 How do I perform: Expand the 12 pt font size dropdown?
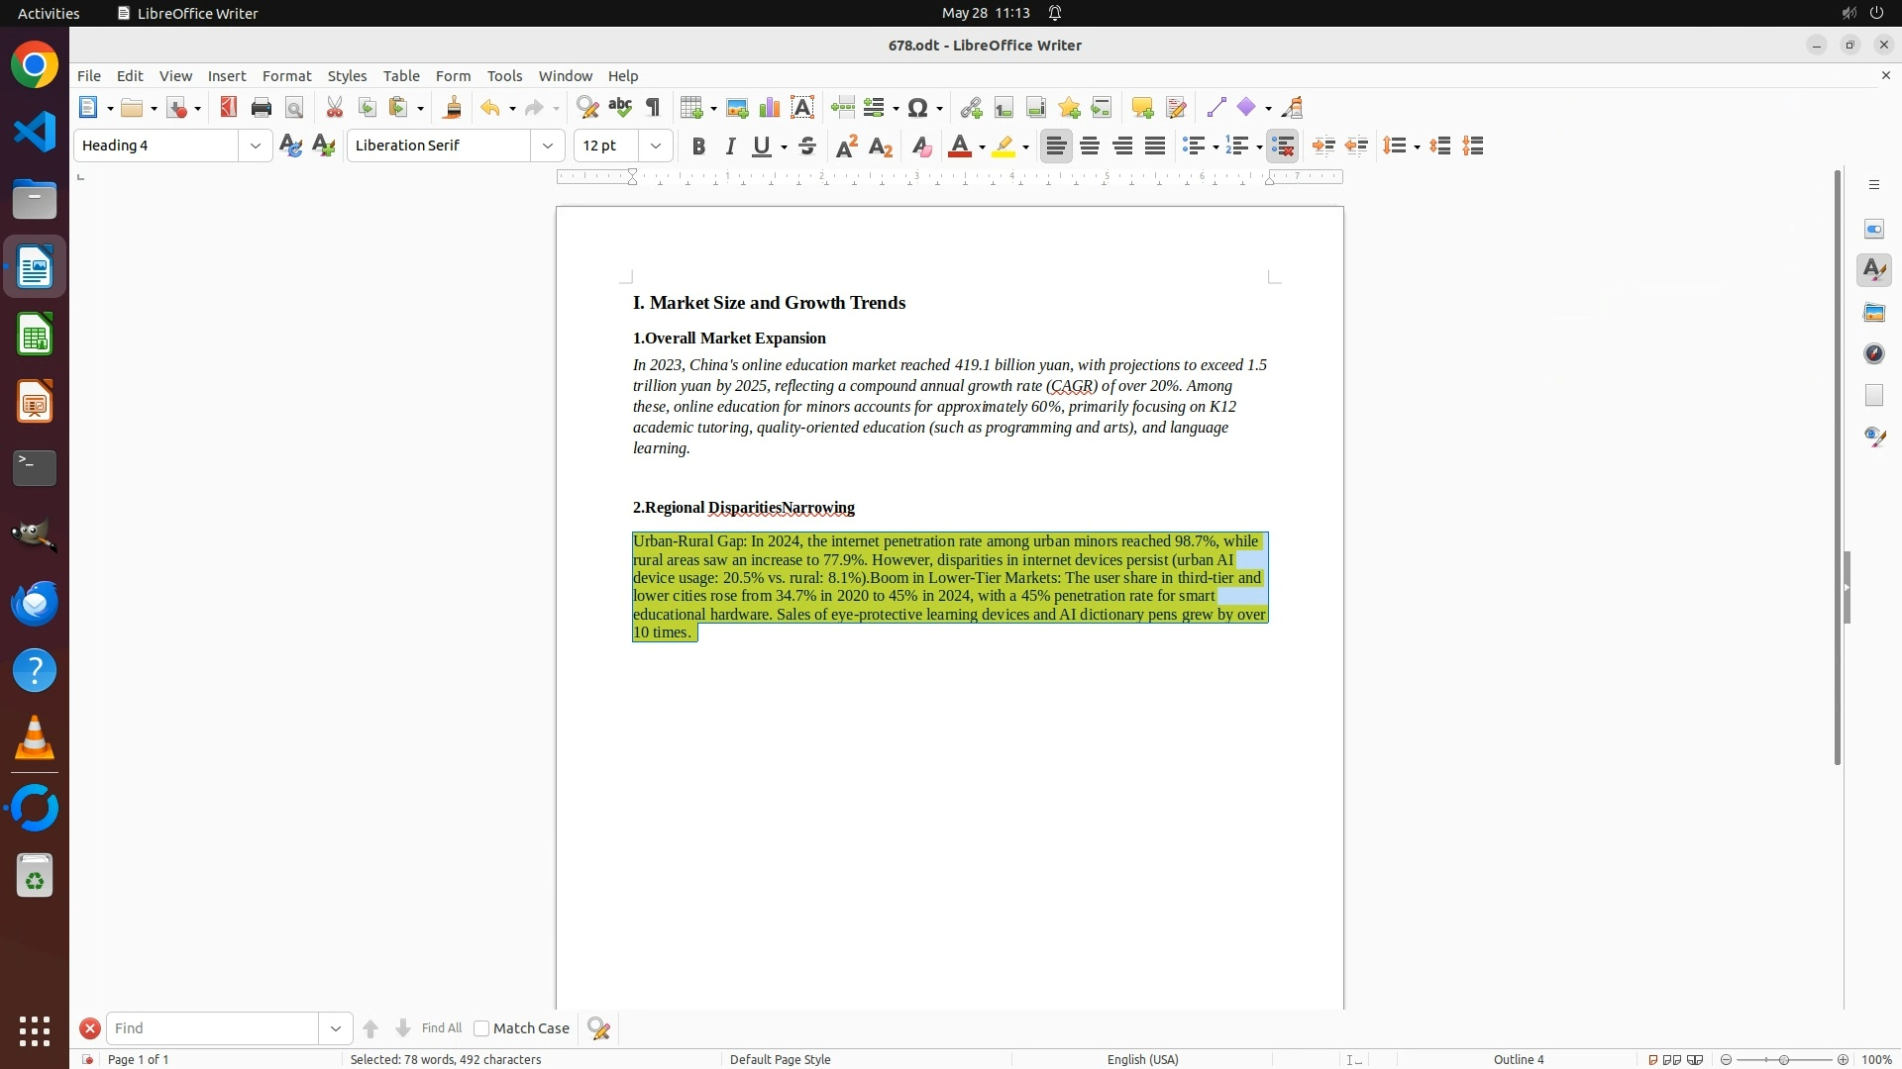(656, 146)
